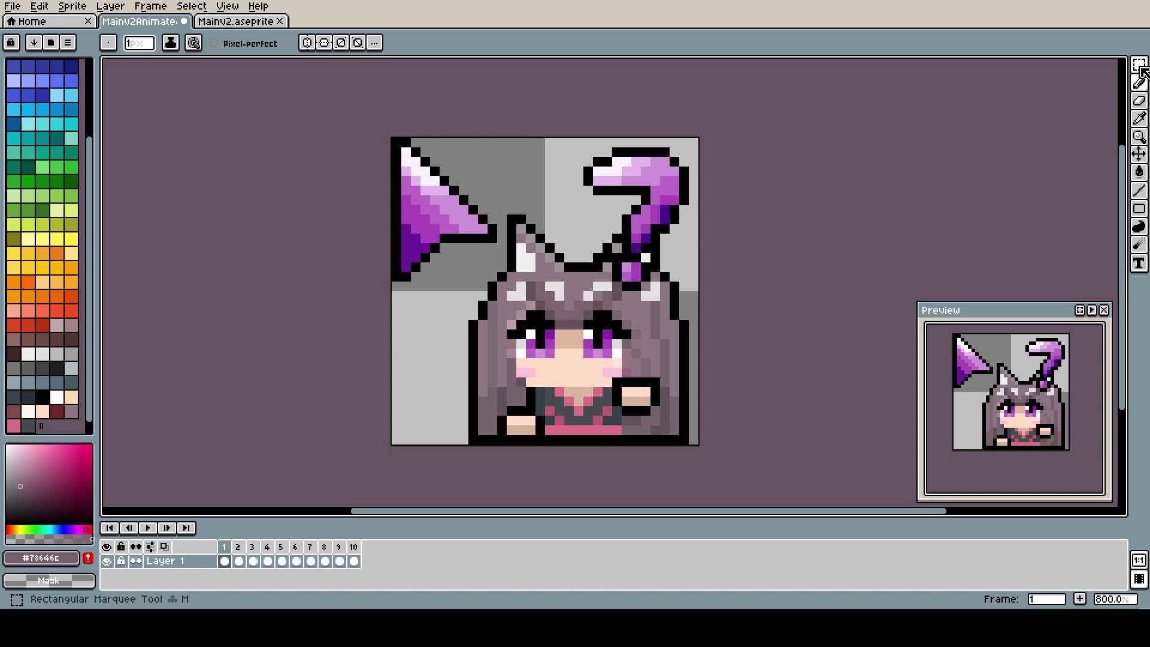Screen dimensions: 1150x647
Task: Click the Mask color button
Action: [x=49, y=581]
